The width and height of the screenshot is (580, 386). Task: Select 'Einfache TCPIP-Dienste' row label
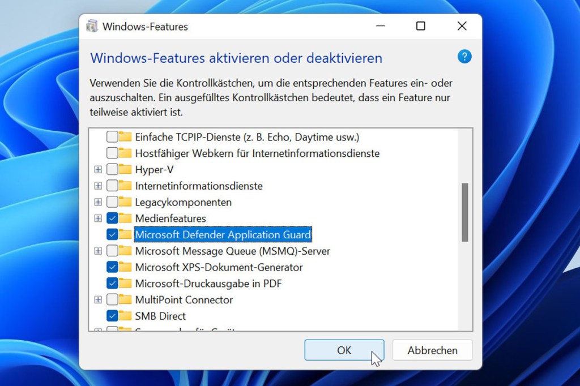247,137
